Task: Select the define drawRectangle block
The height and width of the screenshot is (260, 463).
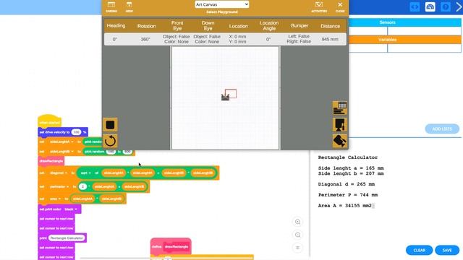Action: [171, 246]
